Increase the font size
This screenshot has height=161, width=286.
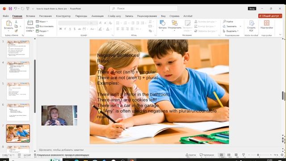(101, 23)
